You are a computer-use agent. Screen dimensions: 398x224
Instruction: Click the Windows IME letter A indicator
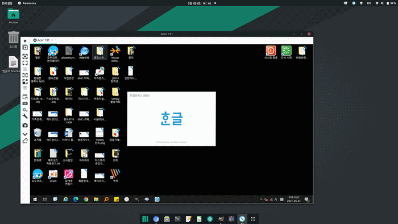click(276, 200)
